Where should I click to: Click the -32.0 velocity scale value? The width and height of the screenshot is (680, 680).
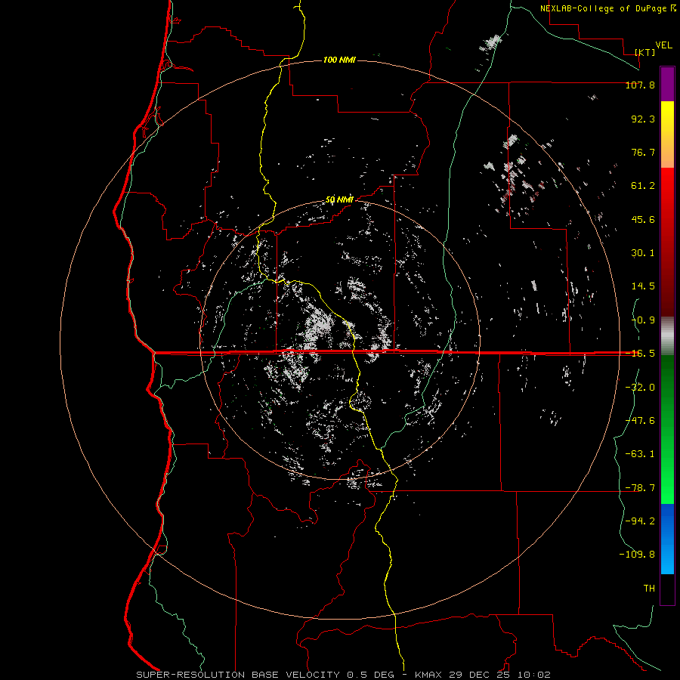640,388
